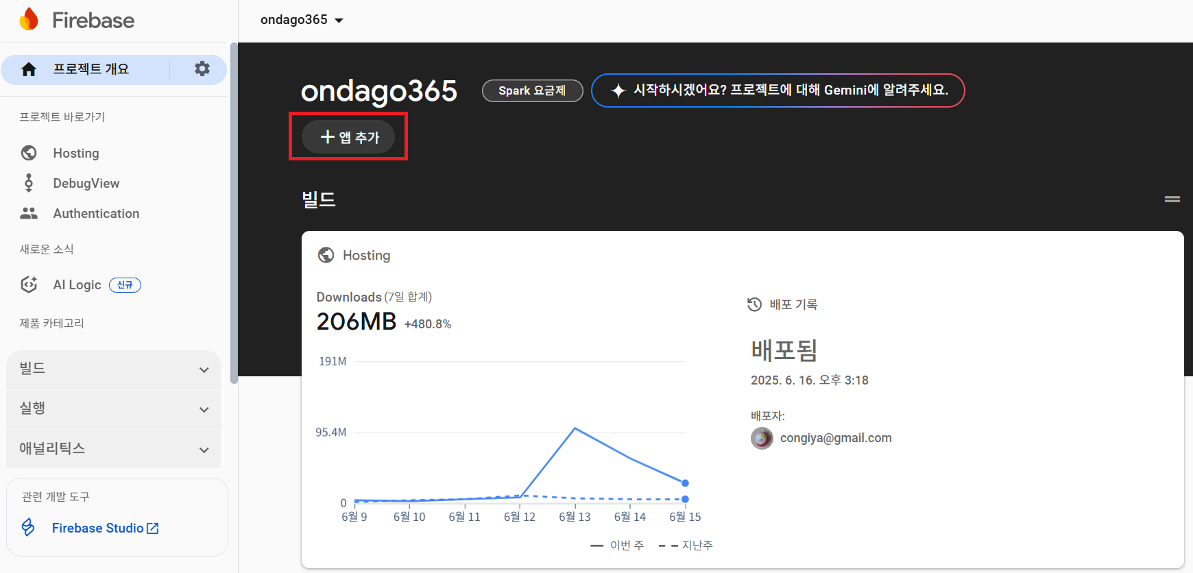Click the deployment history clock icon
The width and height of the screenshot is (1193, 573).
[x=754, y=304]
